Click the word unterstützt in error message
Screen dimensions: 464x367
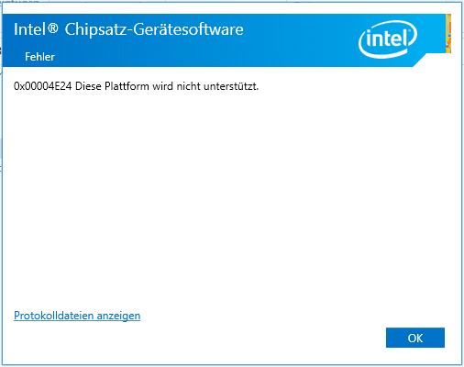pyautogui.click(x=229, y=86)
